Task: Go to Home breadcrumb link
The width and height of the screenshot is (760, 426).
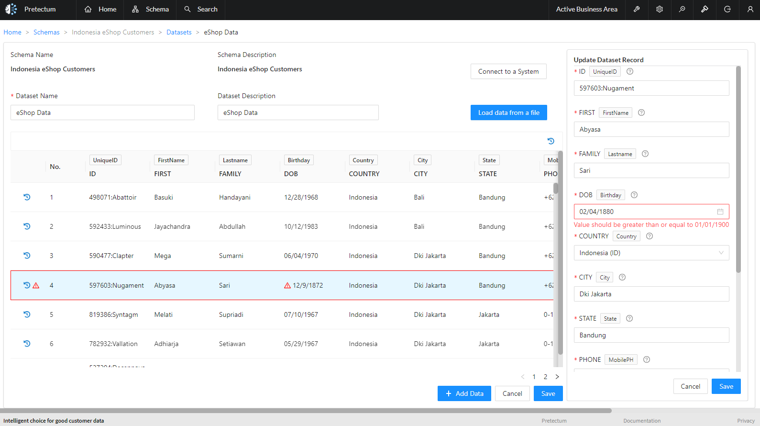Action: pyautogui.click(x=12, y=32)
